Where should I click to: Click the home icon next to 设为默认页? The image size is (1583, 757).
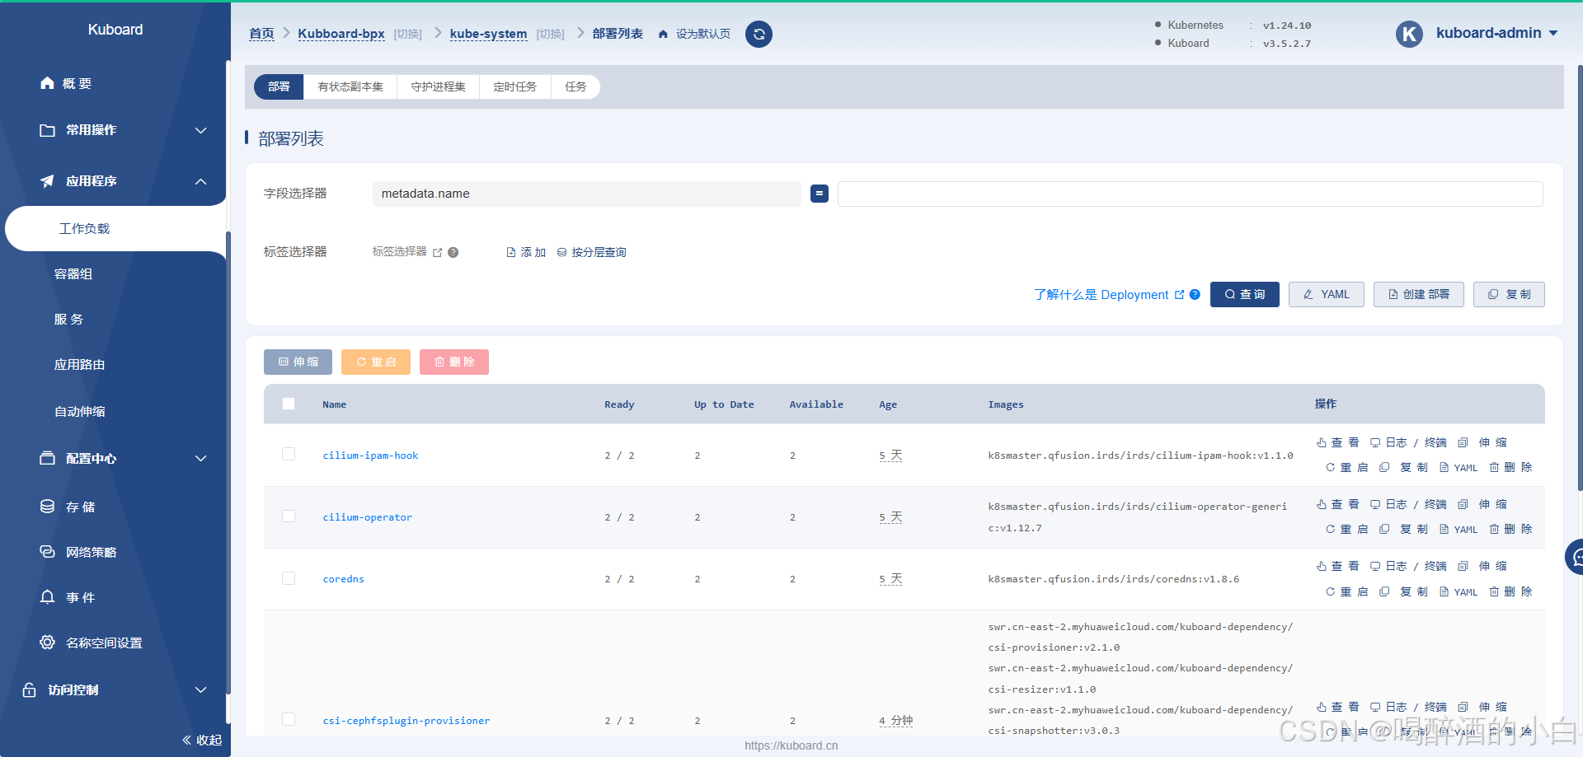coord(663,35)
